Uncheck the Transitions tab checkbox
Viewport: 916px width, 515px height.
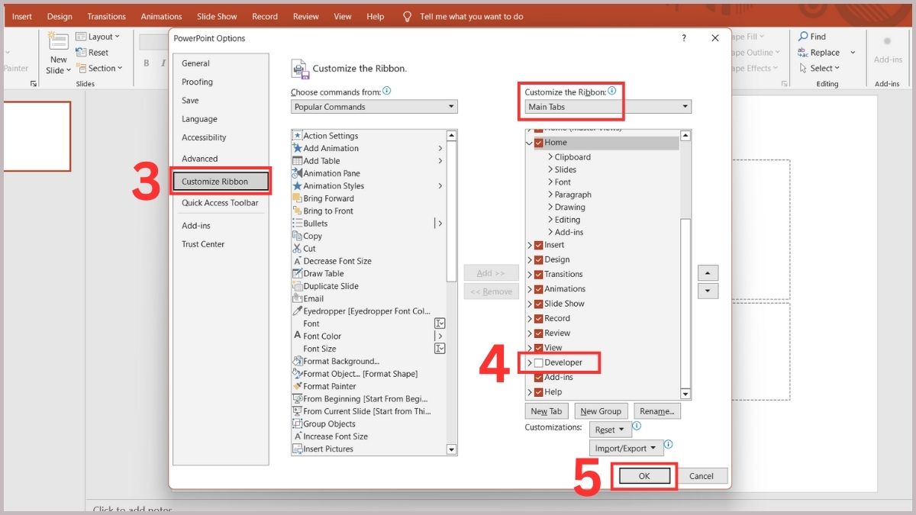click(x=539, y=275)
